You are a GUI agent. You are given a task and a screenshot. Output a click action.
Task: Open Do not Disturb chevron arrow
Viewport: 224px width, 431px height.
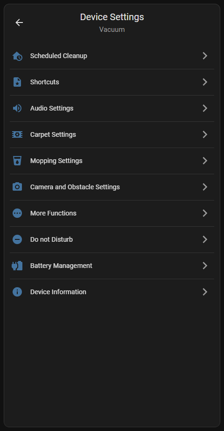coord(205,239)
